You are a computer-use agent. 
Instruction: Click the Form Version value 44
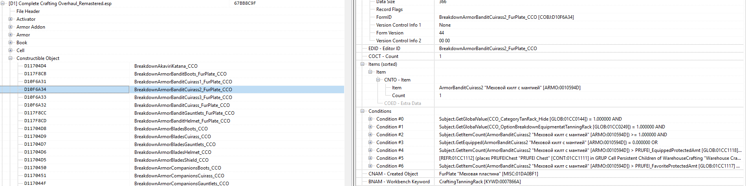(442, 33)
